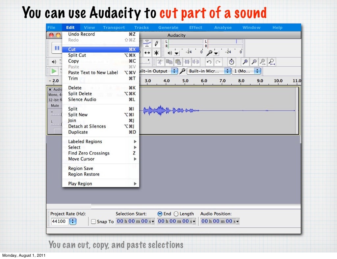This screenshot has width=337, height=259.
Task: Select the End radio button
Action: coord(160,214)
